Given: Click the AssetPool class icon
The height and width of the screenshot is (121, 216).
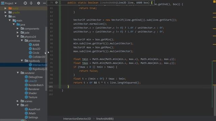Looking at the screenshot, I should [x=26, y=109].
